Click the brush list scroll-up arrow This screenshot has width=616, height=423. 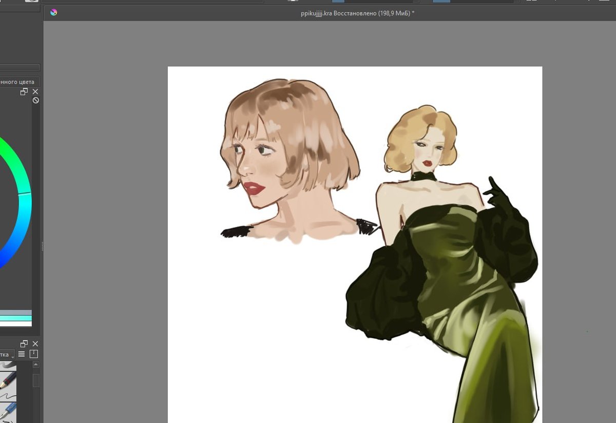[x=36, y=365]
